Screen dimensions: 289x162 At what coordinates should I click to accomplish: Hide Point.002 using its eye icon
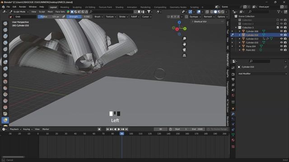pyautogui.click(x=281, y=50)
